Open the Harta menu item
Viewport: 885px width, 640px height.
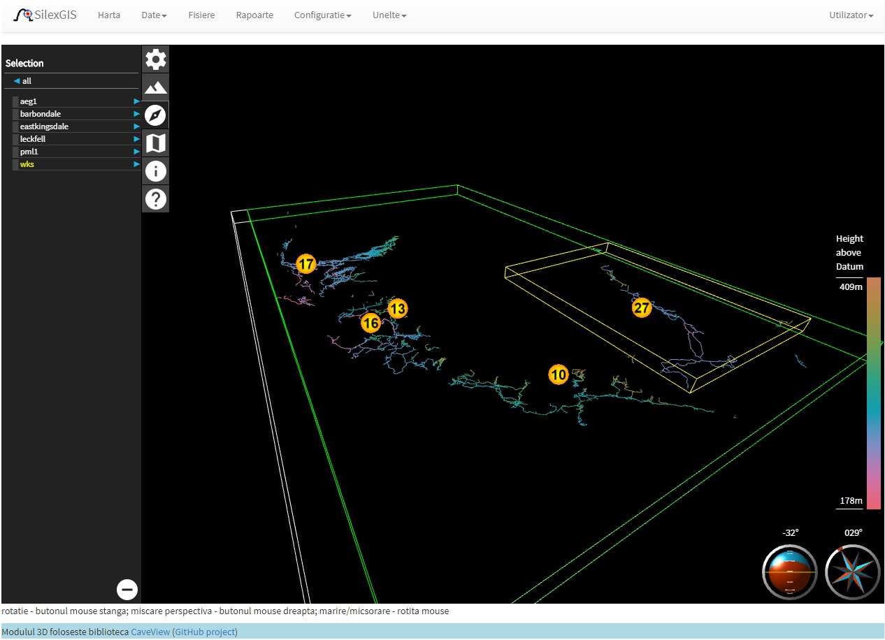pos(109,15)
